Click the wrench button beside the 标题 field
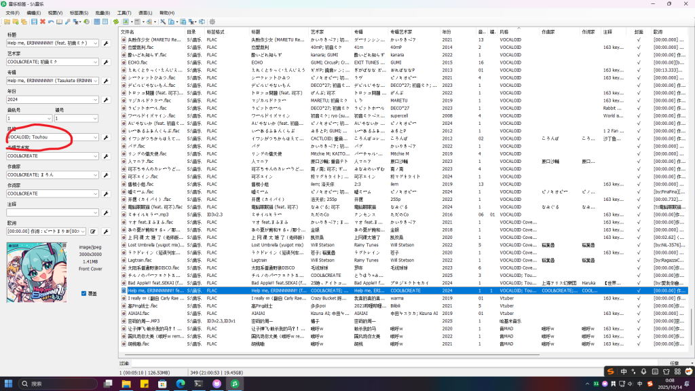 [x=105, y=44]
